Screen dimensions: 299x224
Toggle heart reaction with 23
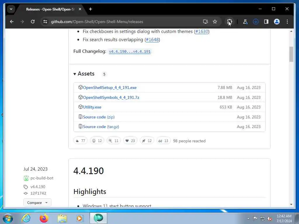130,141
